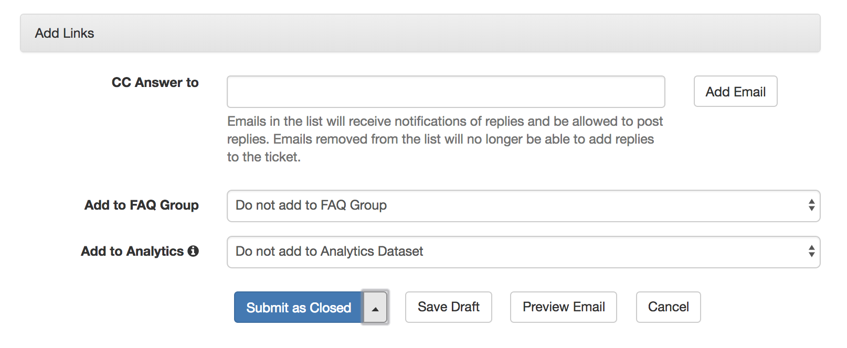Open the Preview Email view
847x348 pixels.
[x=563, y=307]
